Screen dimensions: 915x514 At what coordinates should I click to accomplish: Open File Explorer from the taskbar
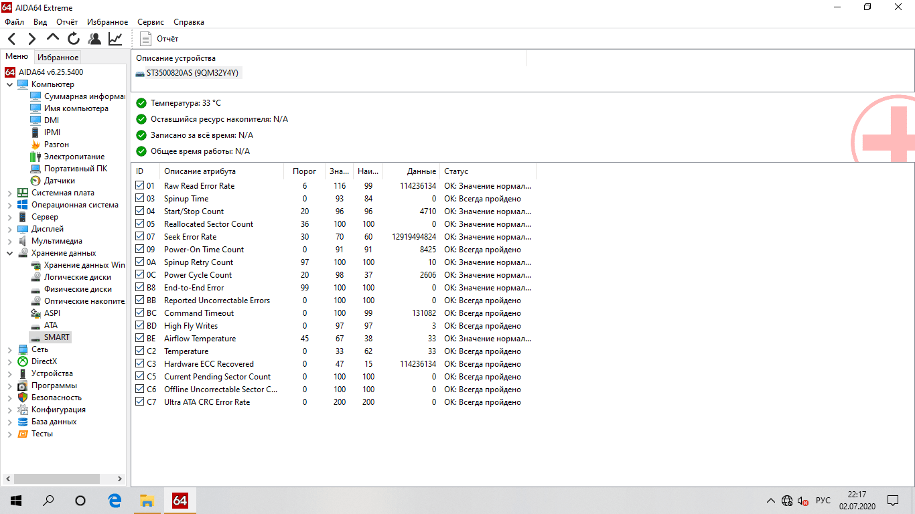147,501
